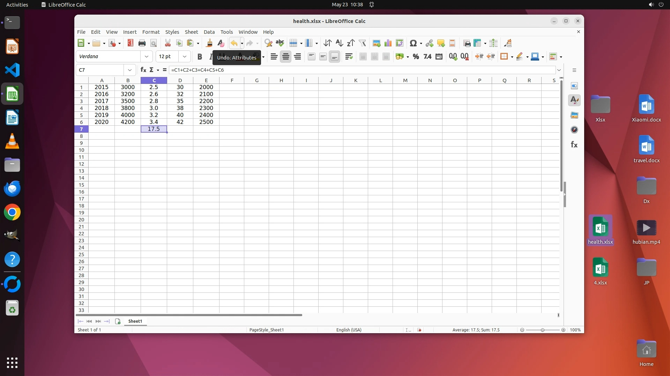Screen dimensions: 670x376
Task: Open the Format menu
Action: 151,32
